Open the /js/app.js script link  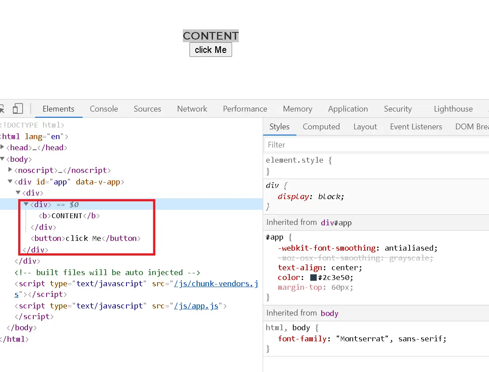(196, 306)
